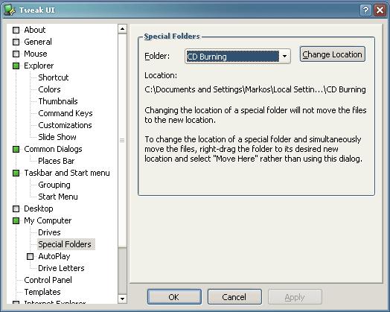Select the Special Folders item
Screen dimensions: 390x312
tap(66, 244)
